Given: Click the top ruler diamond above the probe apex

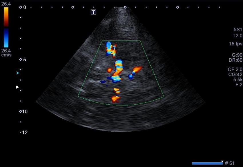Looking at the screenshot, I should pyautogui.click(x=125, y=7).
